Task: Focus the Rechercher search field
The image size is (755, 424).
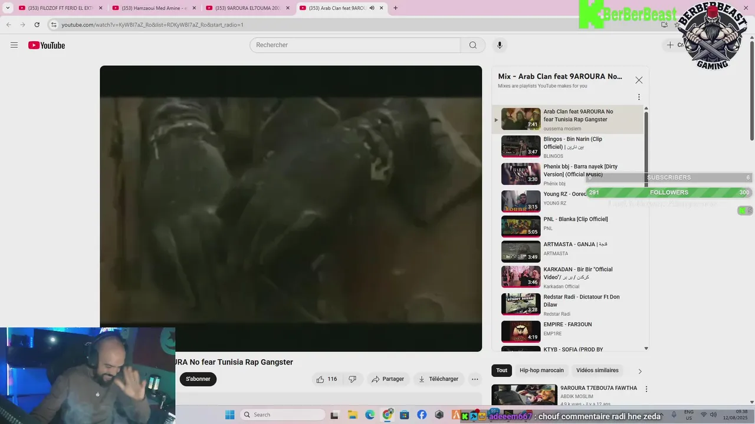Action: 355,45
